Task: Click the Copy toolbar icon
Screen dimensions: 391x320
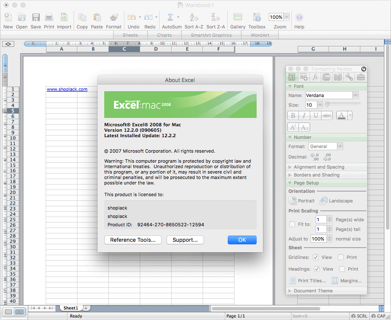Action: coord(82,17)
